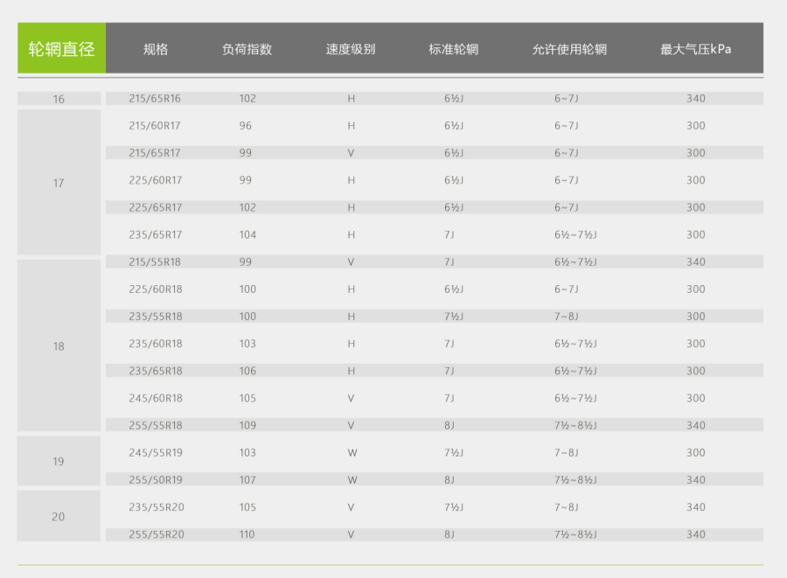Select allowed rim 7~8J in 235/55R18 row
Image resolution: width=787 pixels, height=578 pixels.
coord(566,317)
